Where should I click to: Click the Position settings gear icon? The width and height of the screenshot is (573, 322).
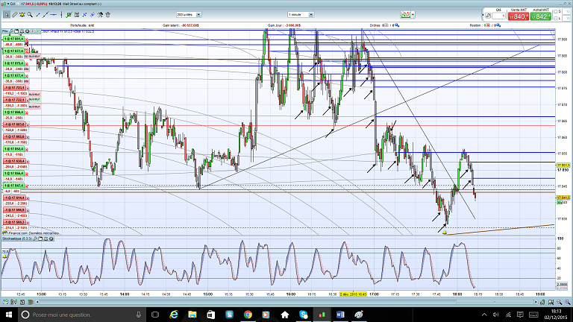tap(498, 25)
